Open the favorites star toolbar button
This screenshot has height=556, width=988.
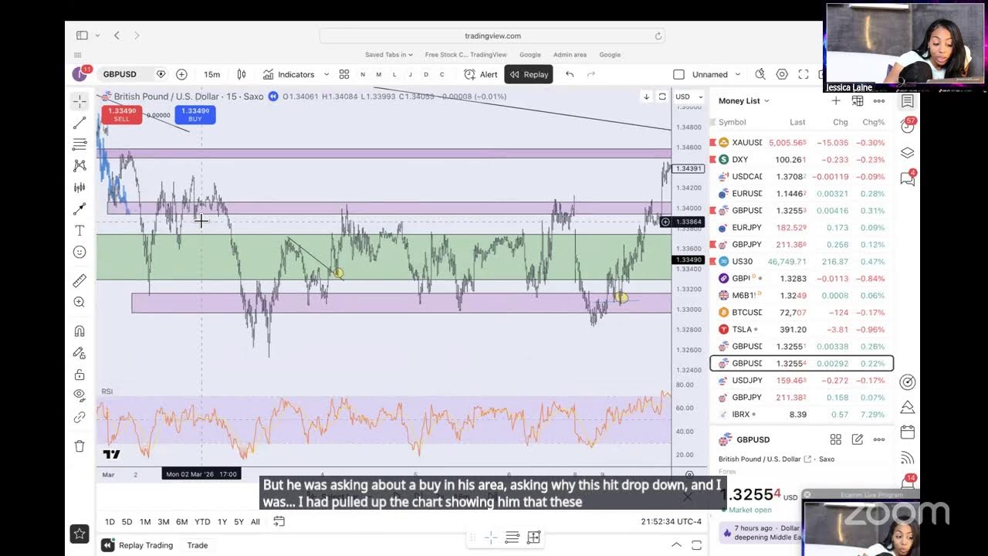79,534
